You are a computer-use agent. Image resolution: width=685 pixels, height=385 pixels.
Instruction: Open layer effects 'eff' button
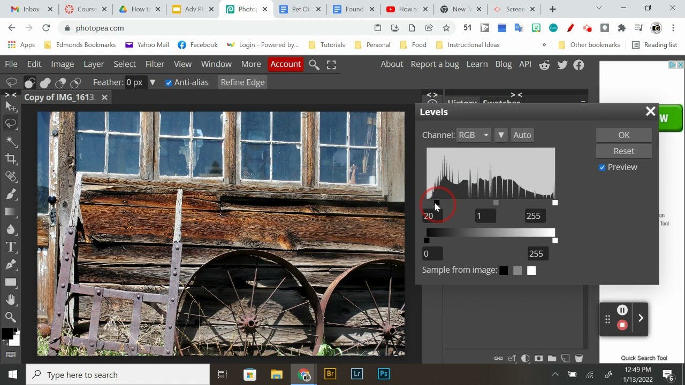pyautogui.click(x=512, y=358)
